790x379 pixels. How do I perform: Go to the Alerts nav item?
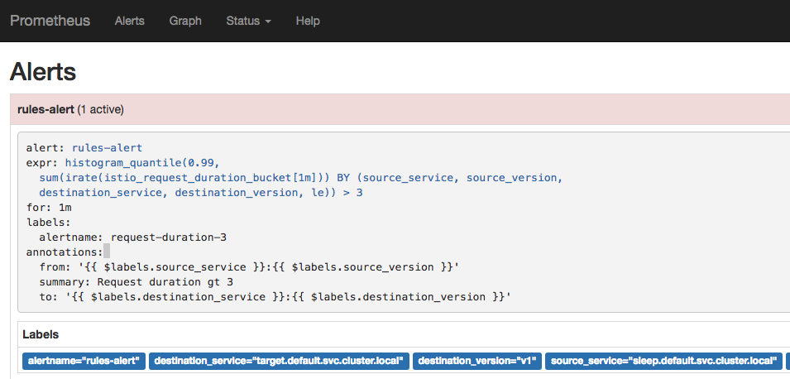point(130,21)
